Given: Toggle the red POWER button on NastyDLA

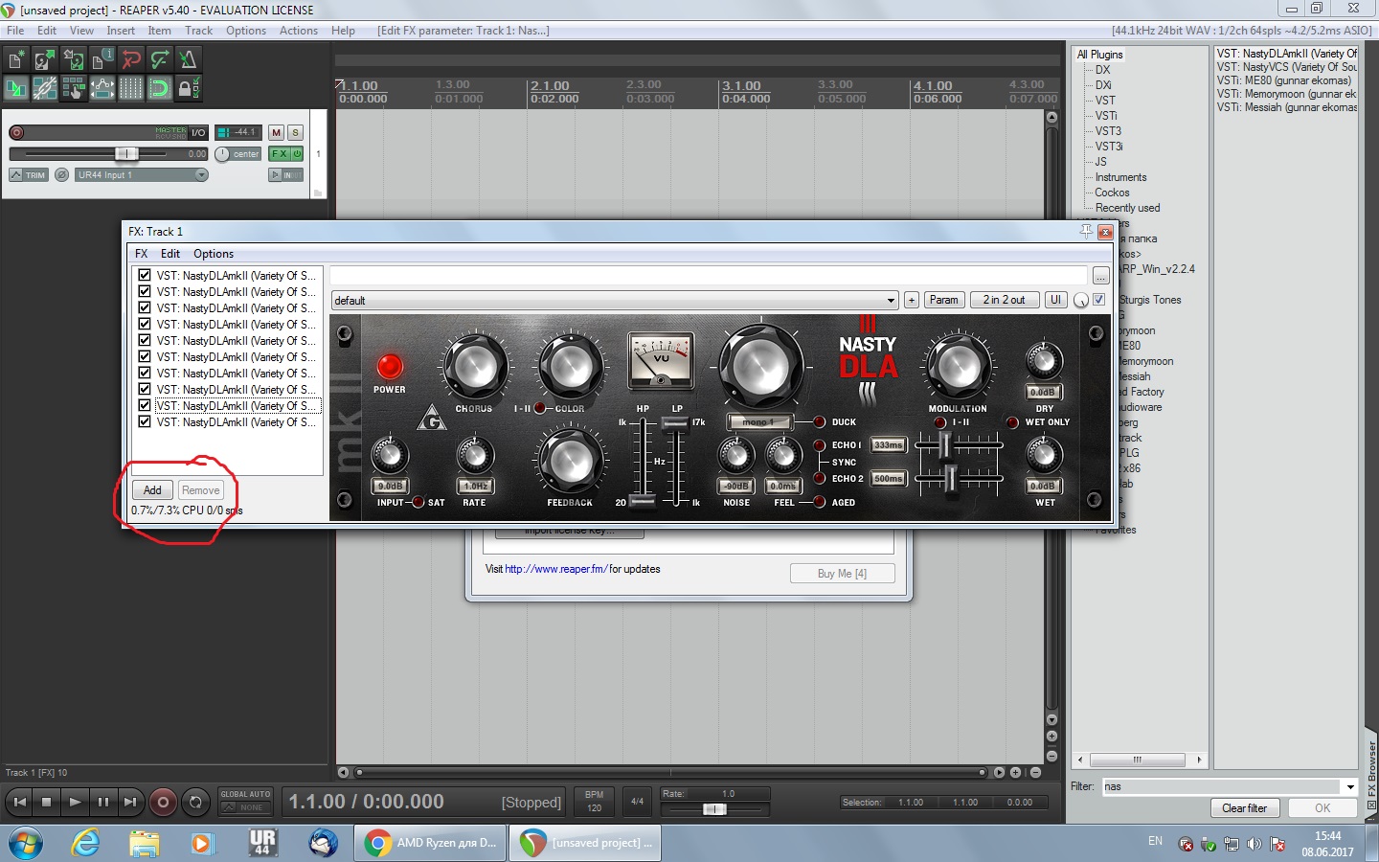Looking at the screenshot, I should (390, 366).
